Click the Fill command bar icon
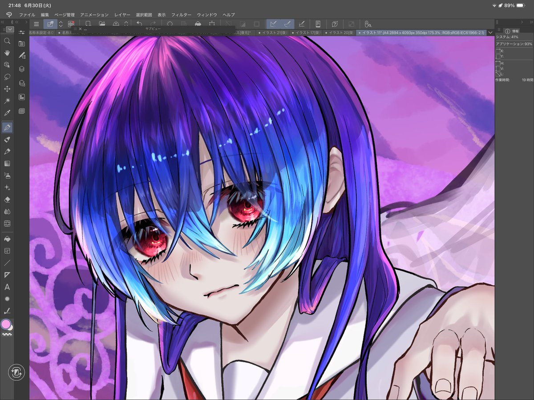 click(x=198, y=24)
